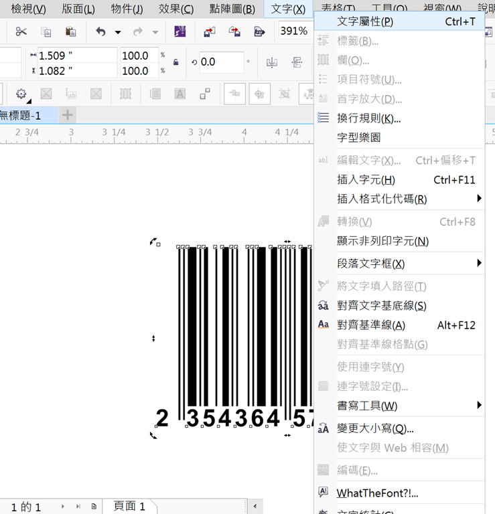
Task: Open the options gear icon flyout
Action: pos(22,94)
